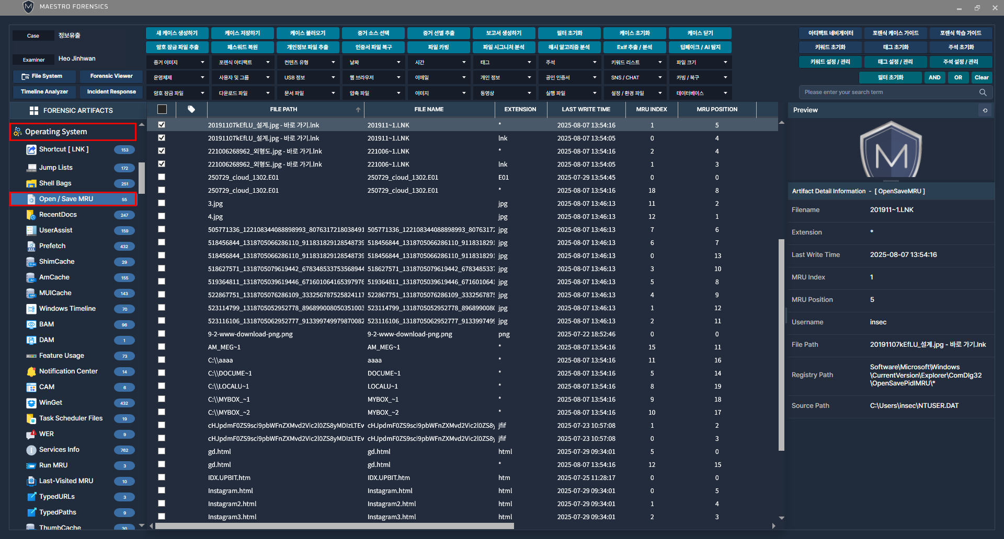Select the Jump Lists icon in sidebar

point(31,168)
